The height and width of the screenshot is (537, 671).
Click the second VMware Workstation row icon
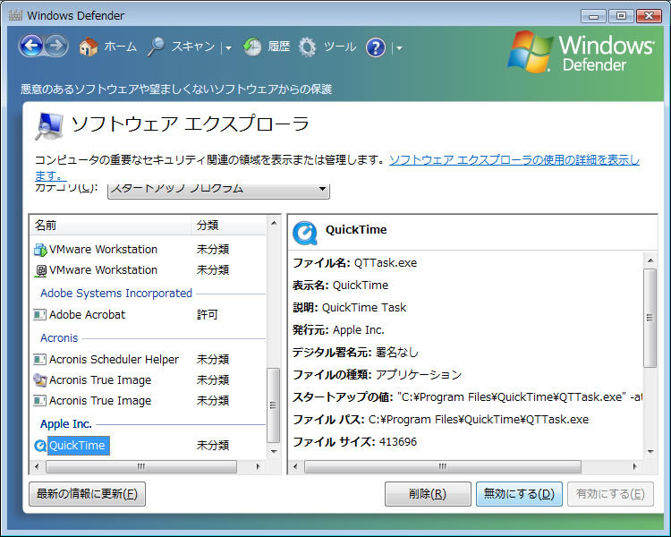[x=40, y=270]
